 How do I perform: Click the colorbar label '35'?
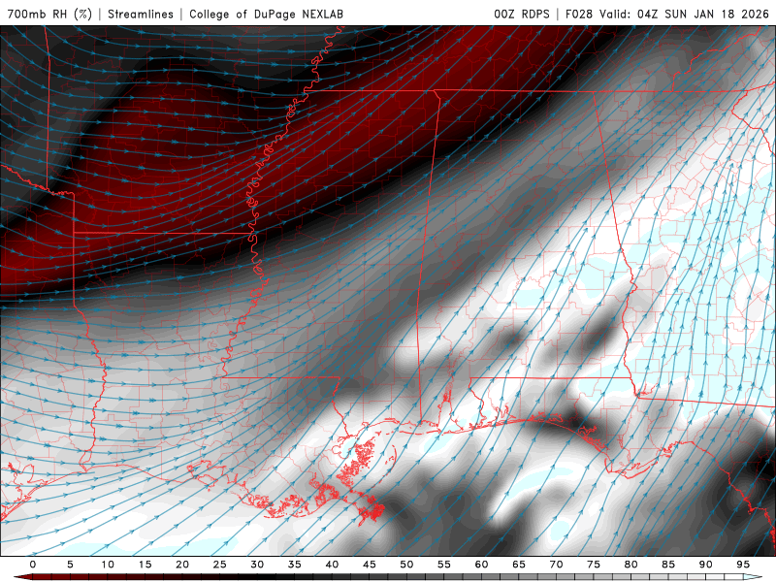coord(295,565)
